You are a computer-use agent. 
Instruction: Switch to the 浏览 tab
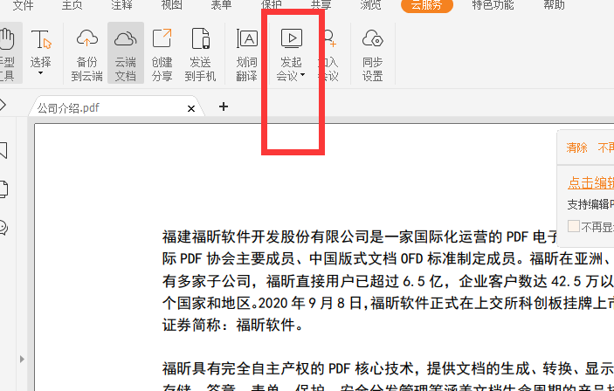click(370, 4)
